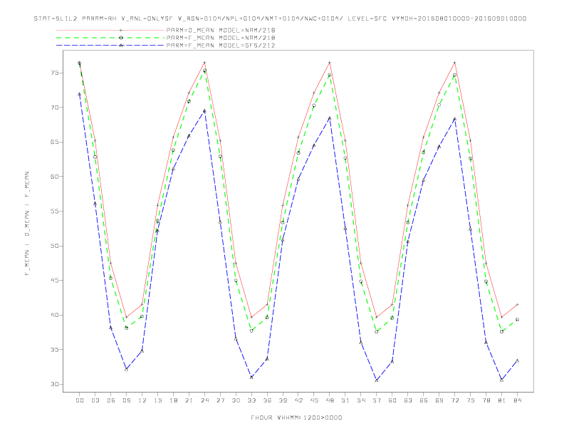Click red O_MEAN plus point at hour 72
The image size is (564, 436).
pyautogui.click(x=454, y=63)
